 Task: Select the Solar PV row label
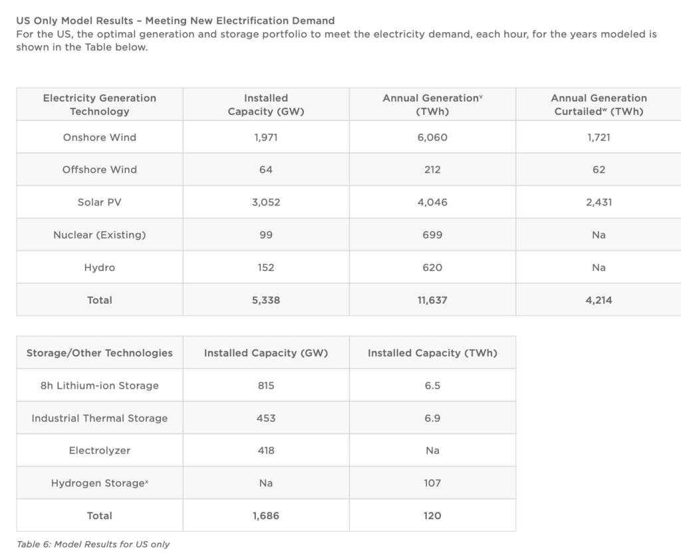100,202
